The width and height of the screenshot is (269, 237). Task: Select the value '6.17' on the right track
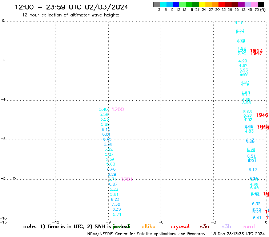point(253,170)
